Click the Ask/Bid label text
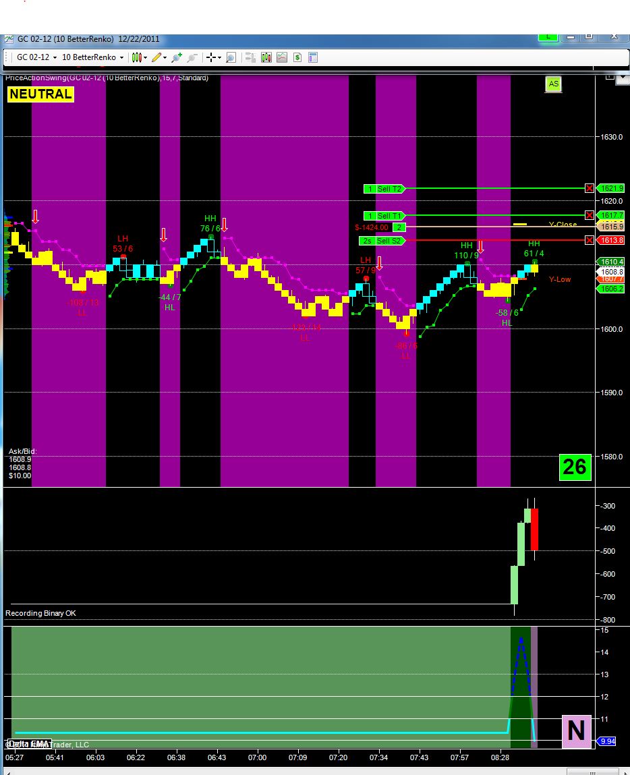Image resolution: width=630 pixels, height=775 pixels. pyautogui.click(x=22, y=451)
